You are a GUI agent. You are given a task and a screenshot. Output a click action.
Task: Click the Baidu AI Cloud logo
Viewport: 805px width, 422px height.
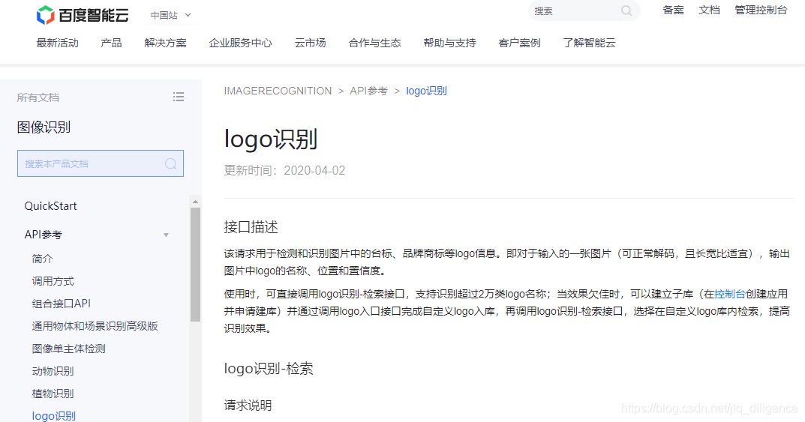(83, 15)
